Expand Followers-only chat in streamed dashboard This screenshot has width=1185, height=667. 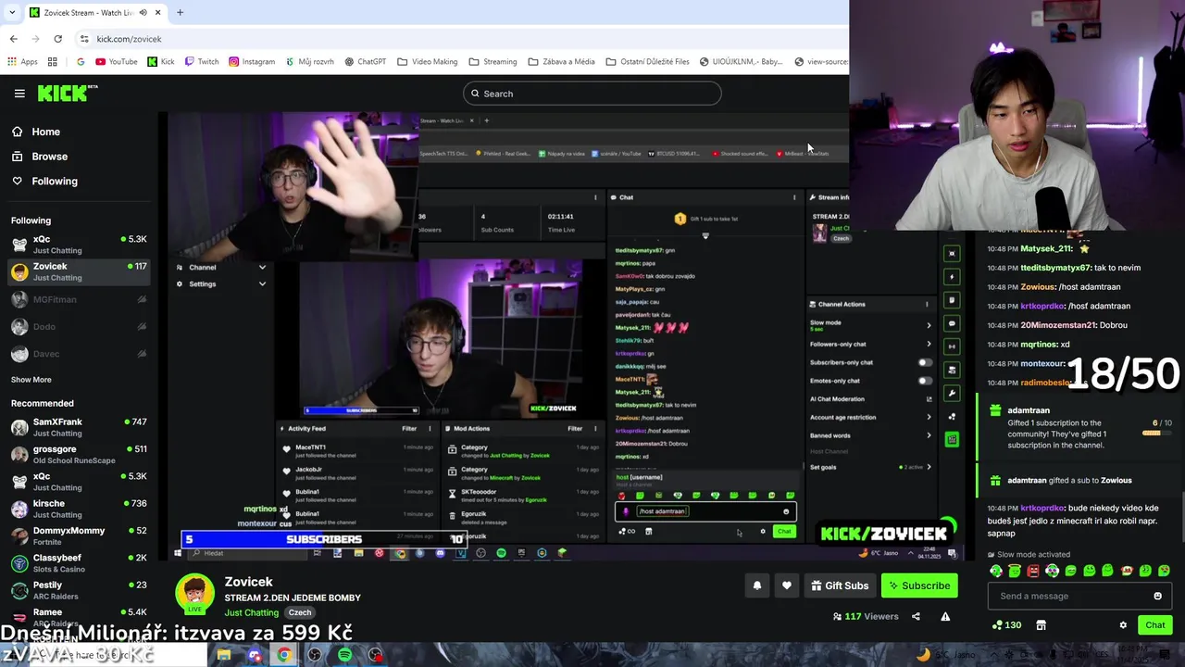(929, 344)
